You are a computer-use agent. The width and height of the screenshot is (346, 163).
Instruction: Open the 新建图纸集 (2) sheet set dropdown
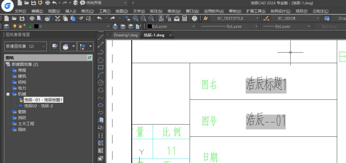25,47
